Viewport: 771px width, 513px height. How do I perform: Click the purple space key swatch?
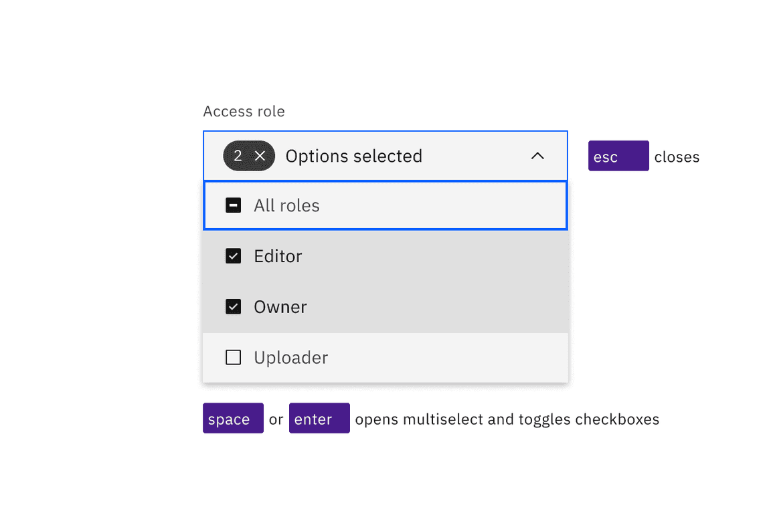[x=233, y=418]
